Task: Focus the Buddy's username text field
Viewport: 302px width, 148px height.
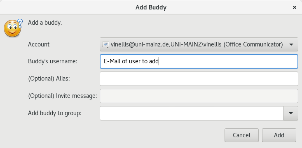Action: click(x=199, y=62)
